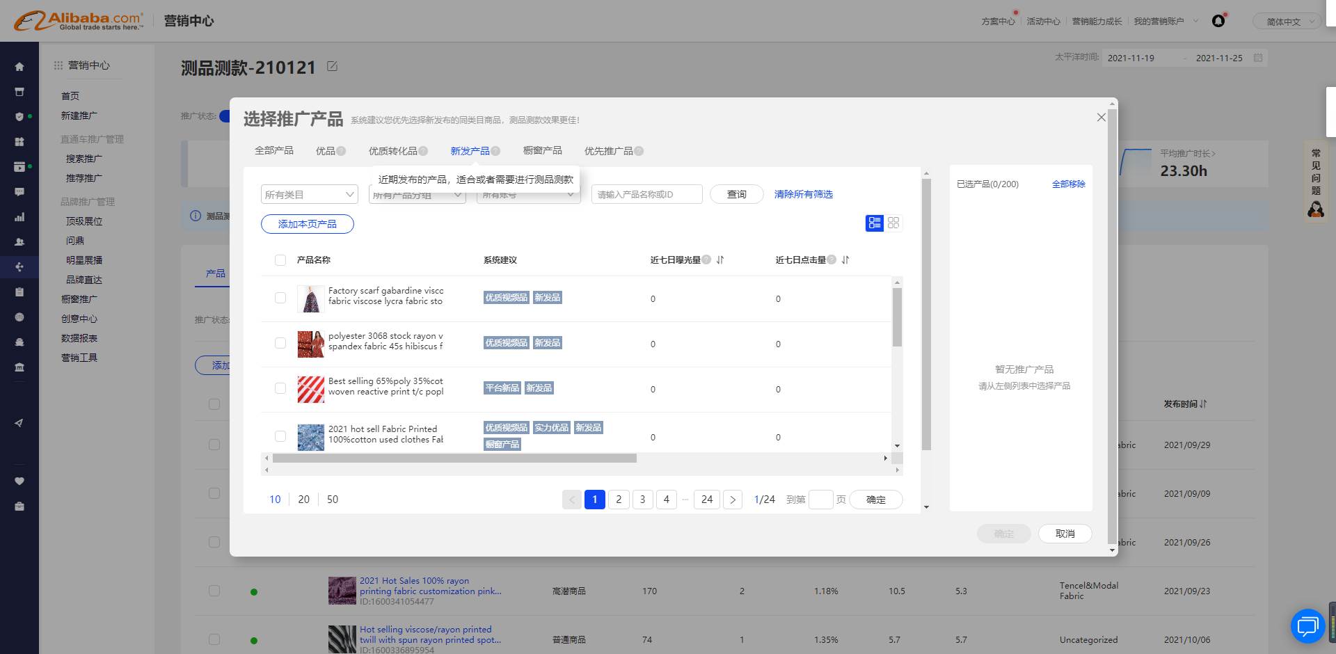Screen dimensions: 1336x654
Task: Open the clipboard orders sidebar icon
Action: pos(19,292)
